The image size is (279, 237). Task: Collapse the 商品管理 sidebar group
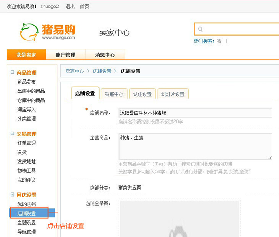click(x=12, y=72)
